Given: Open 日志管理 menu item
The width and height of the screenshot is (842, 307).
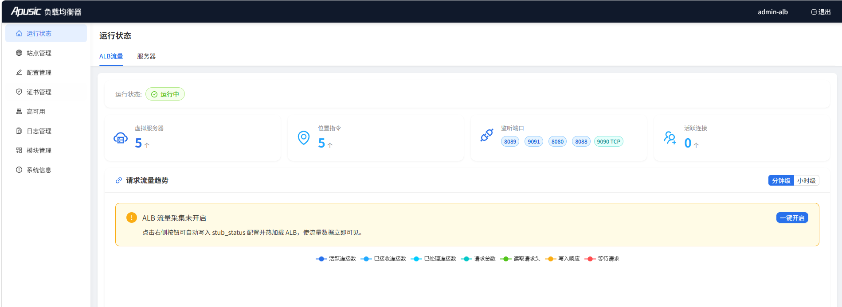Looking at the screenshot, I should 46,131.
